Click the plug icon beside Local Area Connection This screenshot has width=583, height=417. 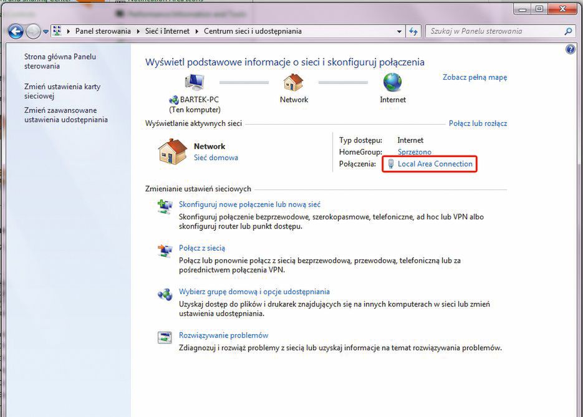[x=391, y=164]
